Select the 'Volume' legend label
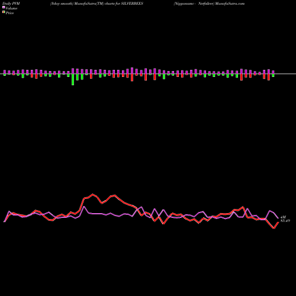 click(11, 8)
